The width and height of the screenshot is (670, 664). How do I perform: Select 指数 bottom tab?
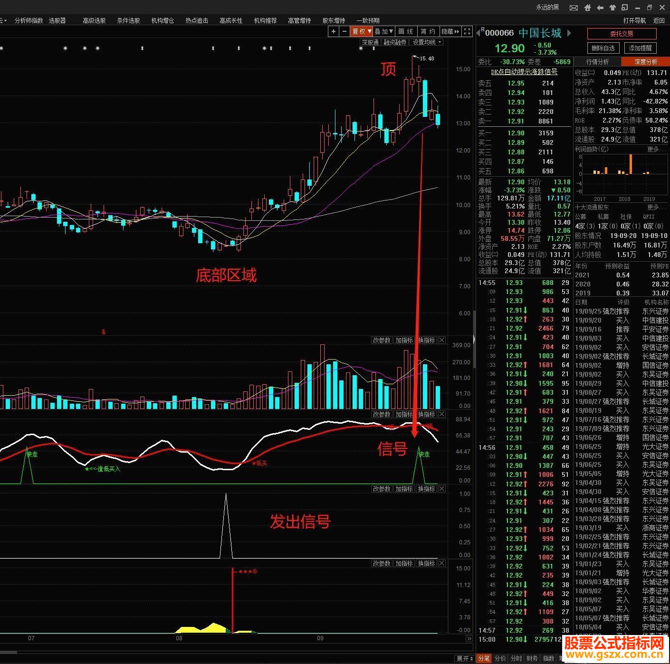point(548,658)
